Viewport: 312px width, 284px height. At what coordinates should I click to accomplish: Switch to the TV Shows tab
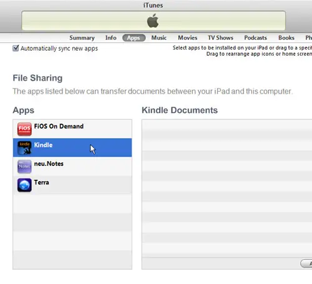point(221,38)
